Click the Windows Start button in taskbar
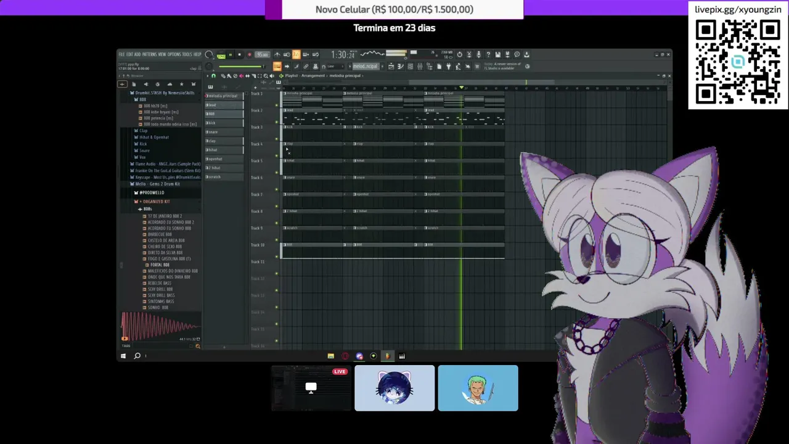The height and width of the screenshot is (444, 789). pos(123,356)
